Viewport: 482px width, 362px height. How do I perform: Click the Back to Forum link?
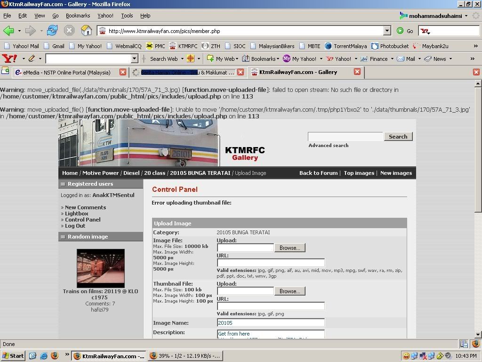319,173
